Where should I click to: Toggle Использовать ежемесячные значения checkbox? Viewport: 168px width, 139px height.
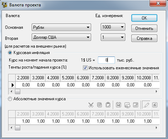(85, 68)
